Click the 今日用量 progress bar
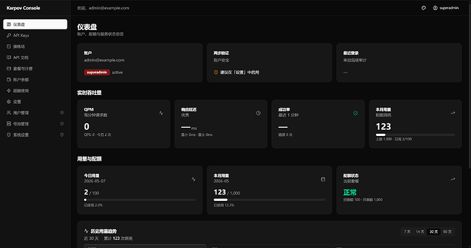 click(140, 199)
